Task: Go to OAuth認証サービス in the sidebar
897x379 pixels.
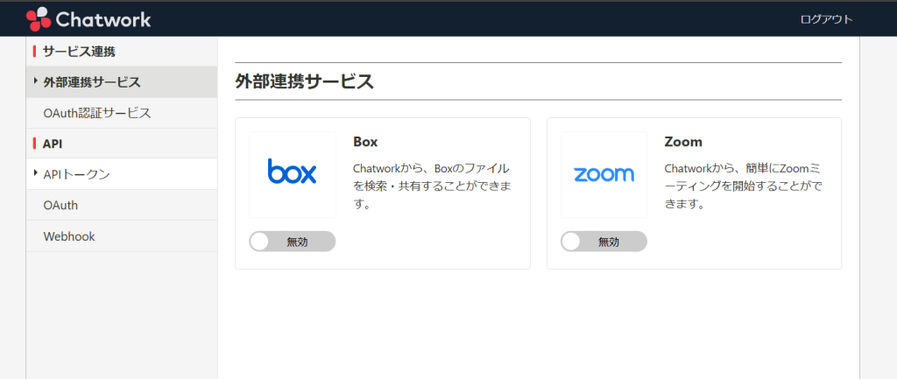Action: pyautogui.click(x=96, y=113)
